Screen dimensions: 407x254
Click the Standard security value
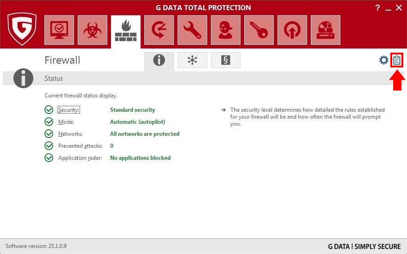(x=132, y=110)
